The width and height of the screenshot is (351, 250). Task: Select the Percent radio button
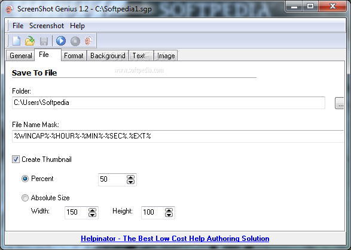point(25,179)
